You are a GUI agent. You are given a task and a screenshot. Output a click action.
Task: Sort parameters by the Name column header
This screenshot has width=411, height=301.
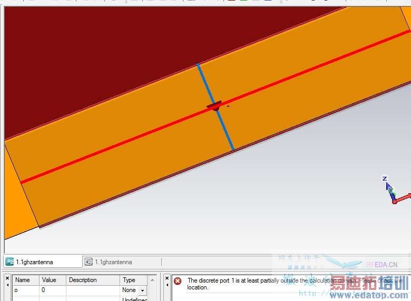tap(26, 280)
